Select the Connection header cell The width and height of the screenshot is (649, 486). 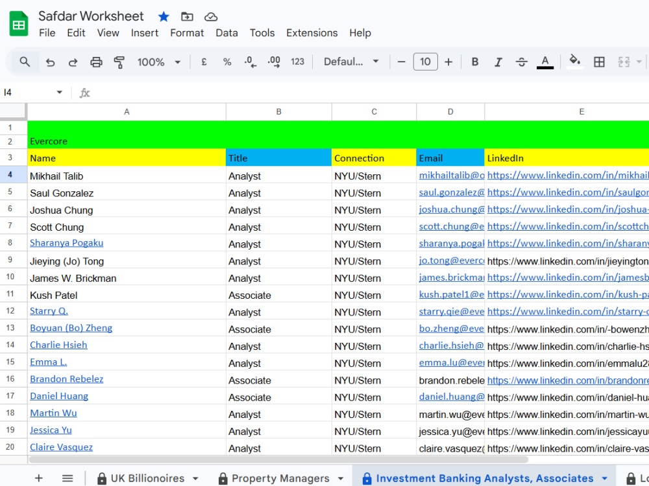coord(374,158)
